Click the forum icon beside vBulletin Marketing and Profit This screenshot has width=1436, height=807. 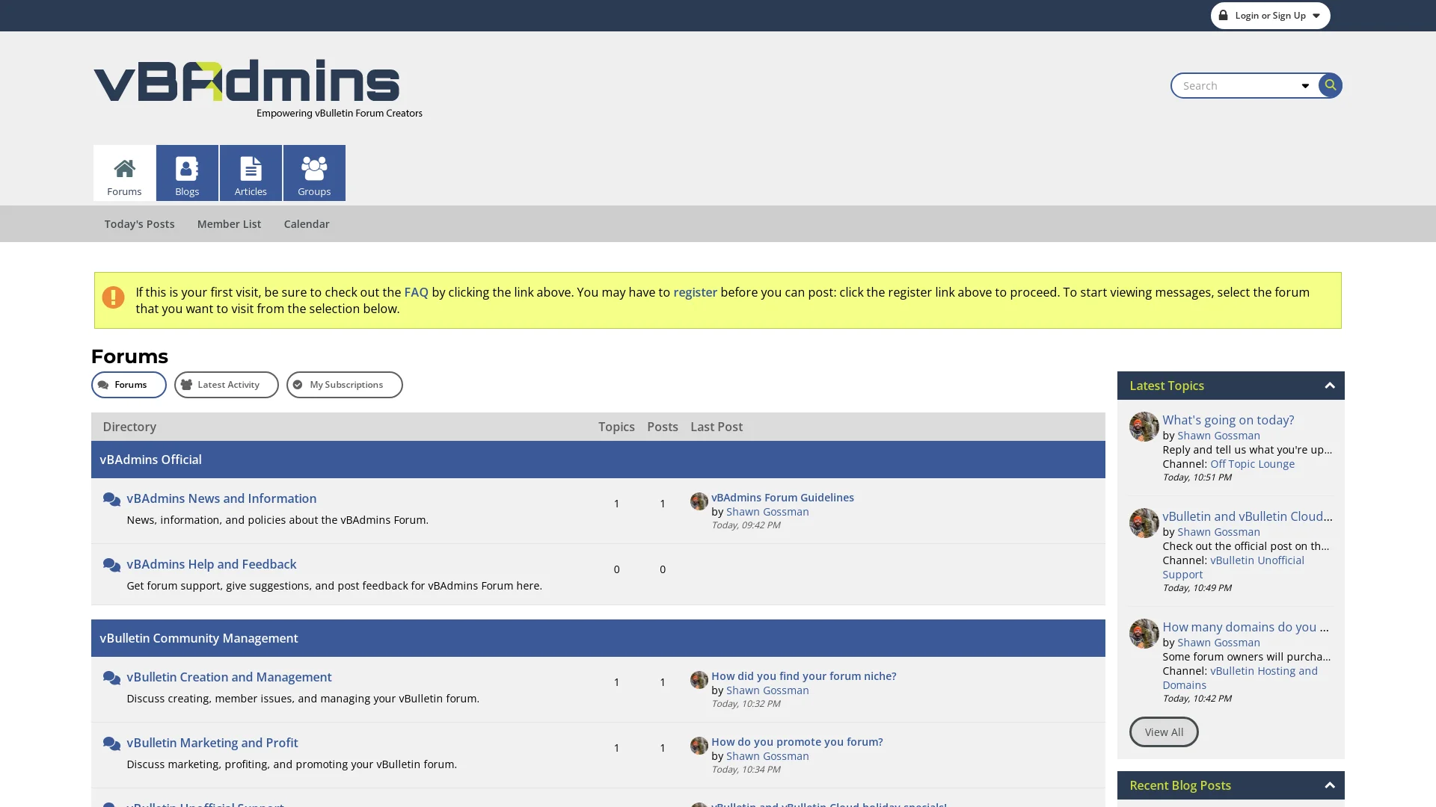pos(111,743)
